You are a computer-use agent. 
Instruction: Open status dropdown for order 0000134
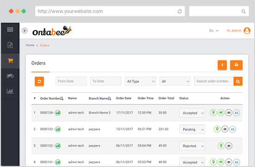pos(192,113)
